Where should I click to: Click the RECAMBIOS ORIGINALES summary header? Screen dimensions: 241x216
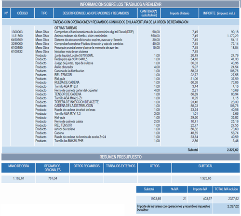53,168
